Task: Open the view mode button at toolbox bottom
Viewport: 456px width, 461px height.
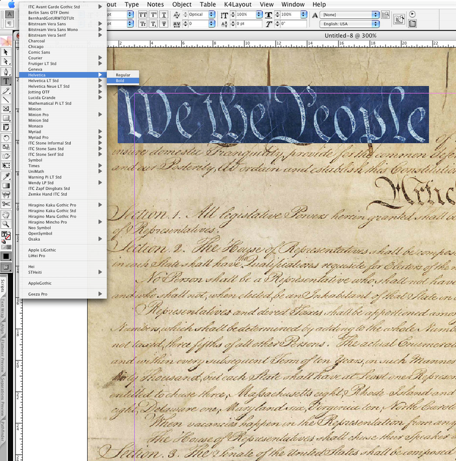Action: click(x=6, y=267)
